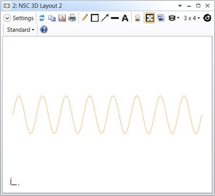Open help with the question mark icon
Screen dimensions: 215x196
pos(44,30)
